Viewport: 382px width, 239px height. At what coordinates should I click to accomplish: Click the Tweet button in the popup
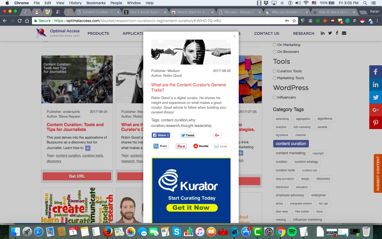[x=188, y=135]
